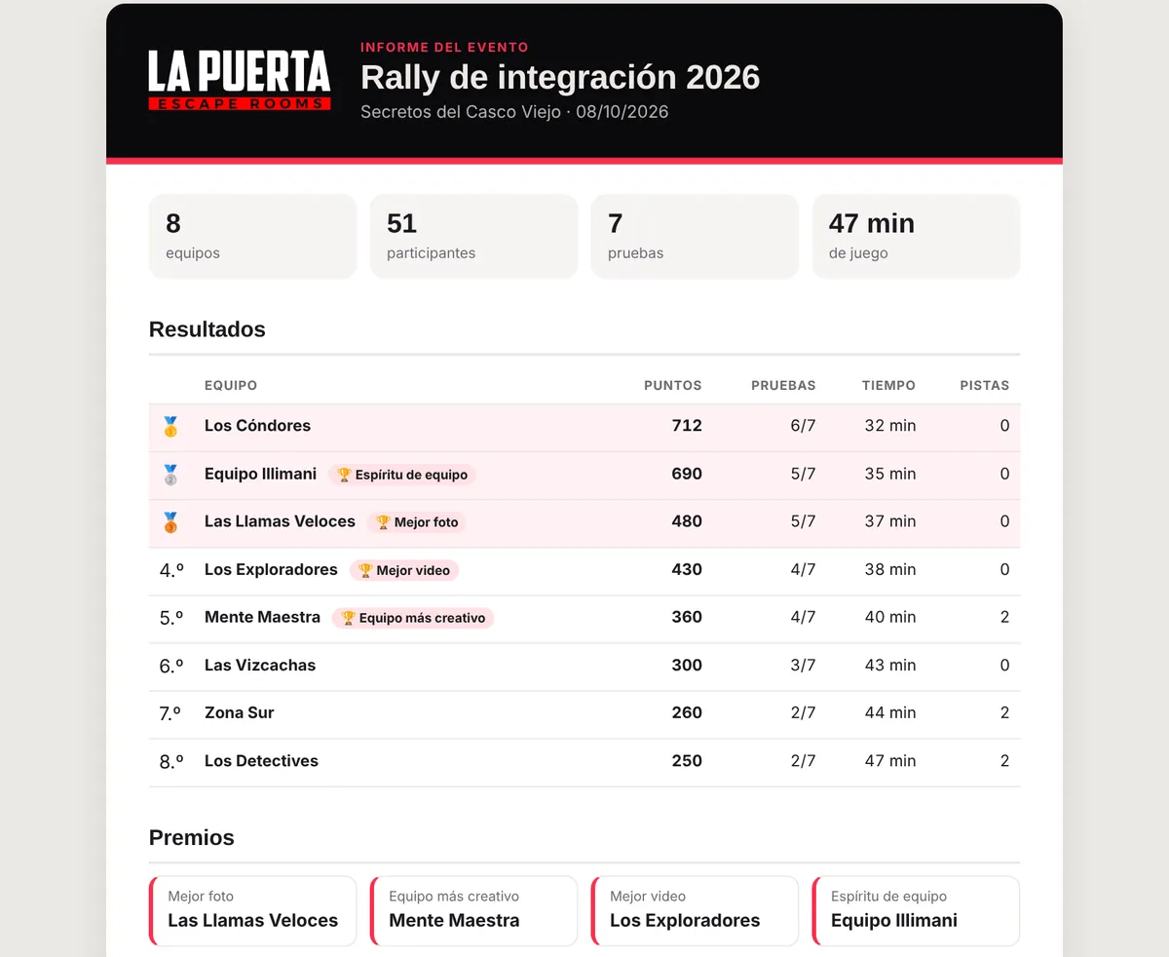Click the 37 min time value
The width and height of the screenshot is (1169, 957).
[890, 521]
